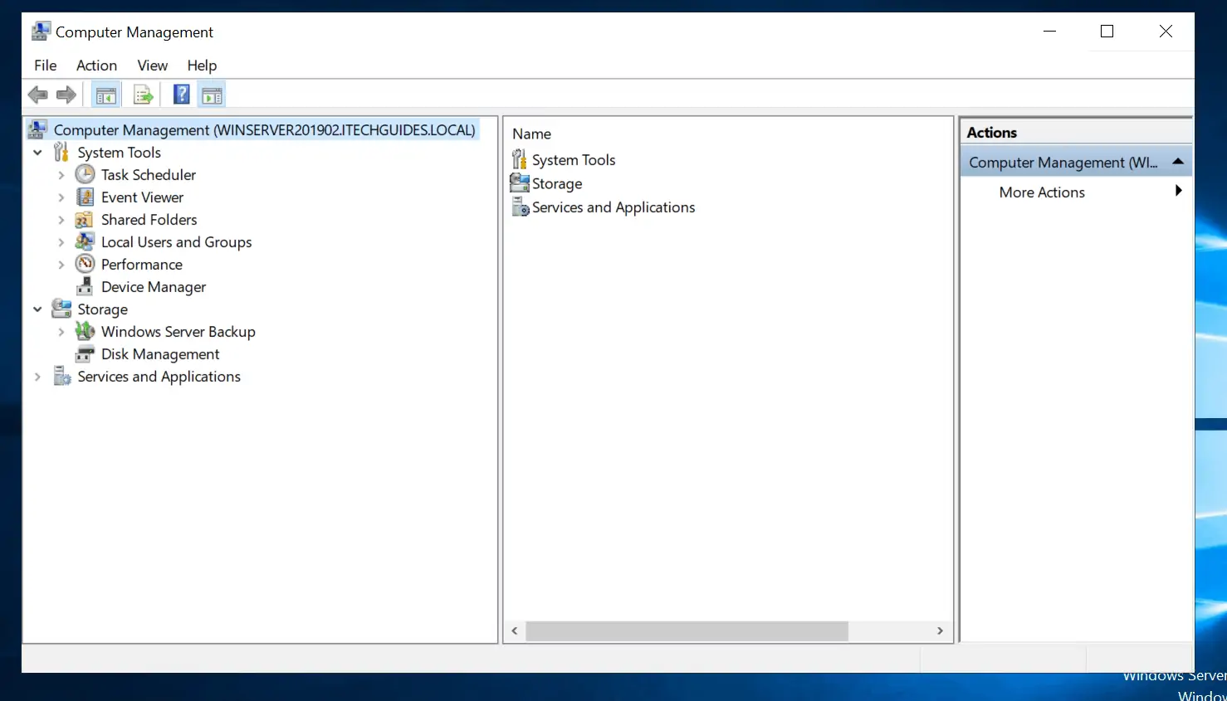The height and width of the screenshot is (701, 1227).
Task: Expand the Local Users and Groups node
Action: [x=61, y=242]
